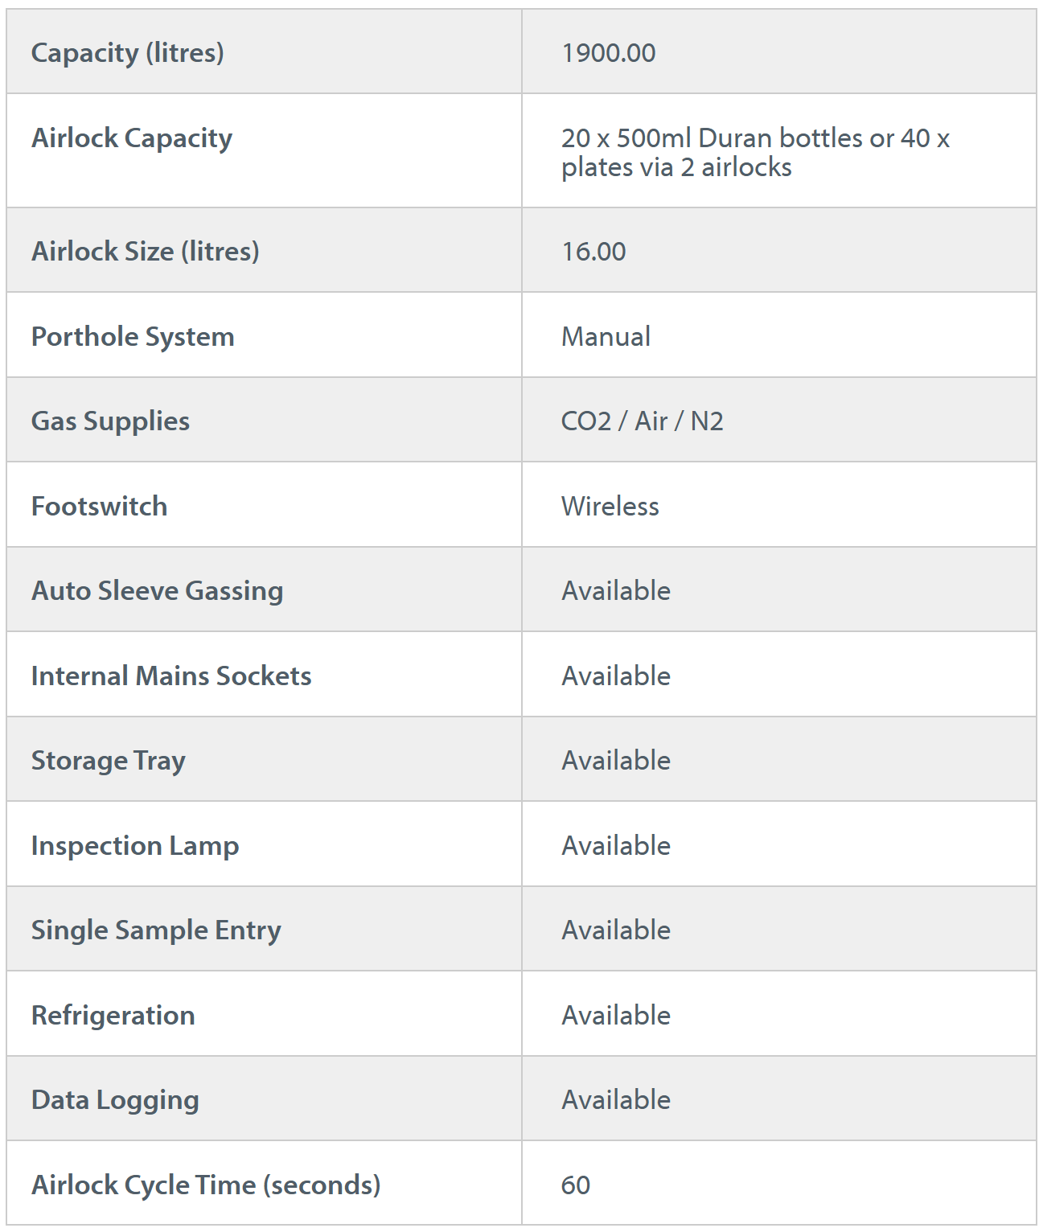Select the CO2 / Air / N2 text
Screen dimensions: 1039x1228
click(x=642, y=421)
